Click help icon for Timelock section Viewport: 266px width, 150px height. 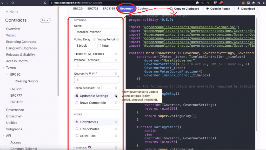[116, 147]
